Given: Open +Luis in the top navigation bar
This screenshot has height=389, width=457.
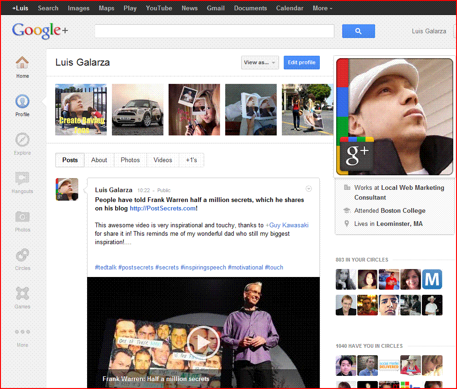Looking at the screenshot, I should point(20,8).
